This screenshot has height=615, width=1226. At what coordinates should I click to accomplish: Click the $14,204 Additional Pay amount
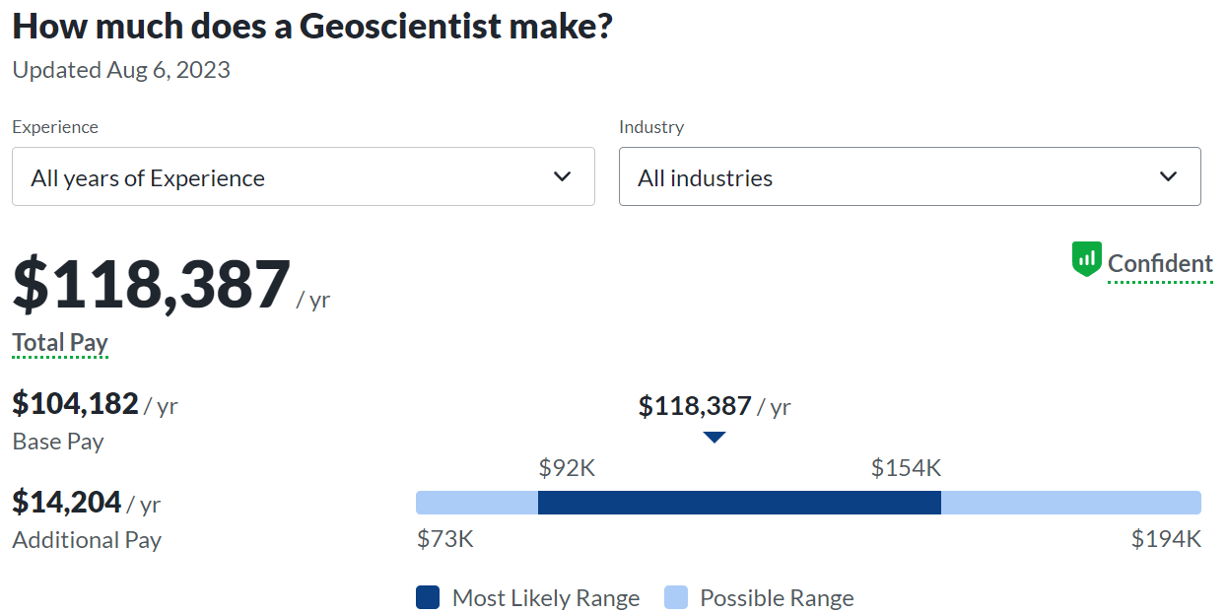67,502
